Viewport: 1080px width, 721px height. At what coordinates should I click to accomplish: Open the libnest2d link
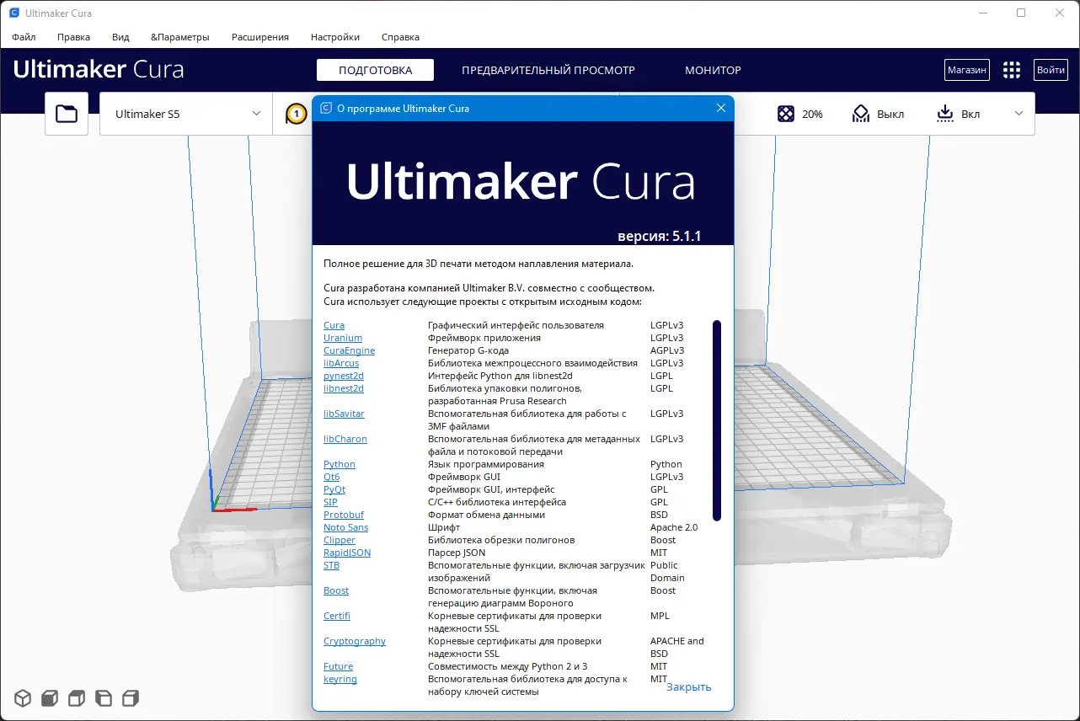click(344, 388)
